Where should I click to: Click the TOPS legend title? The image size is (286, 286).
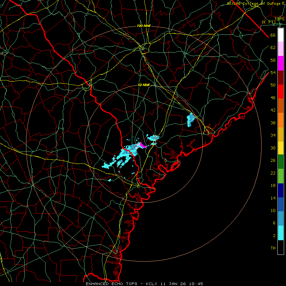tap(279, 19)
